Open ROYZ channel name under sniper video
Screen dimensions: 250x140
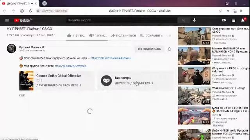pos(215,115)
